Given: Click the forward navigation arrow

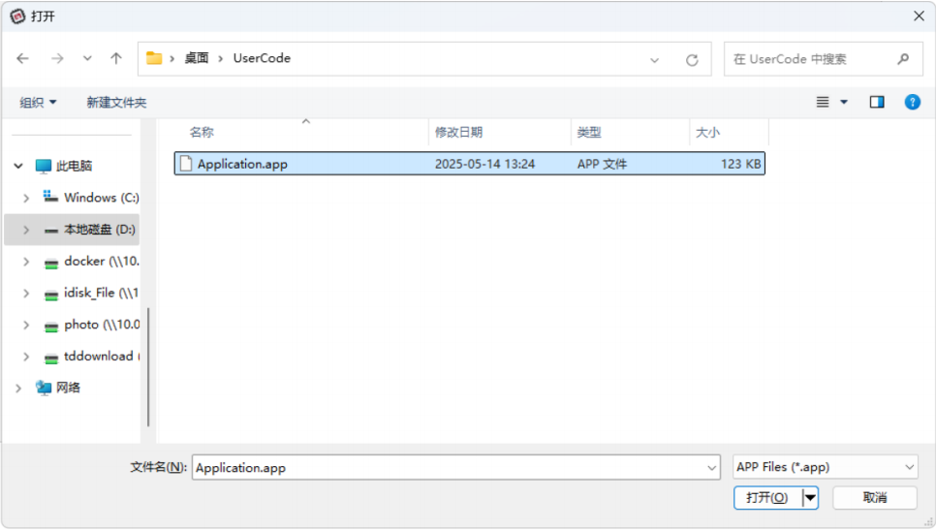Looking at the screenshot, I should coord(57,59).
